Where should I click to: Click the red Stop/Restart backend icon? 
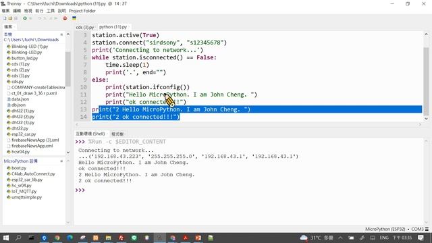click(x=65, y=18)
